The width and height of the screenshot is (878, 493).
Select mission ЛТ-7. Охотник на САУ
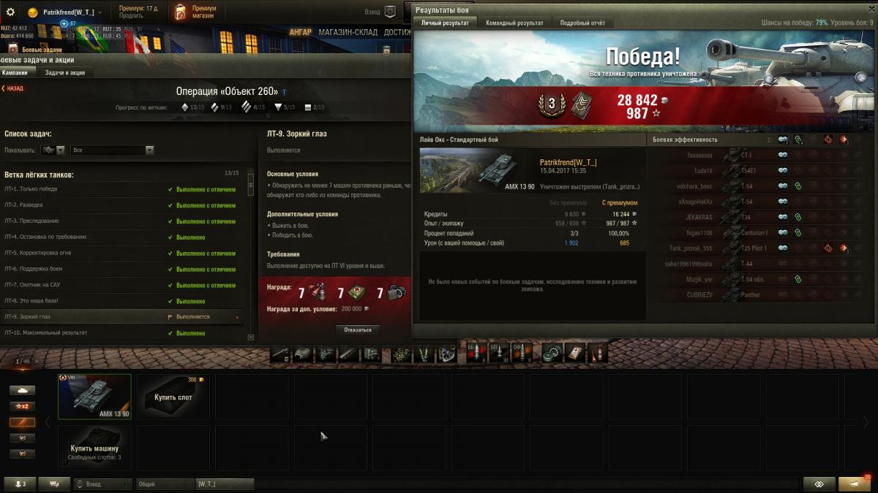click(x=122, y=285)
